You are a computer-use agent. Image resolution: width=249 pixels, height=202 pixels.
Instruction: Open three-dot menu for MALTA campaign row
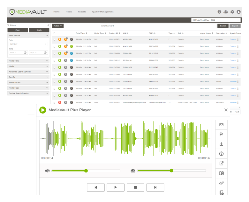click(x=238, y=82)
